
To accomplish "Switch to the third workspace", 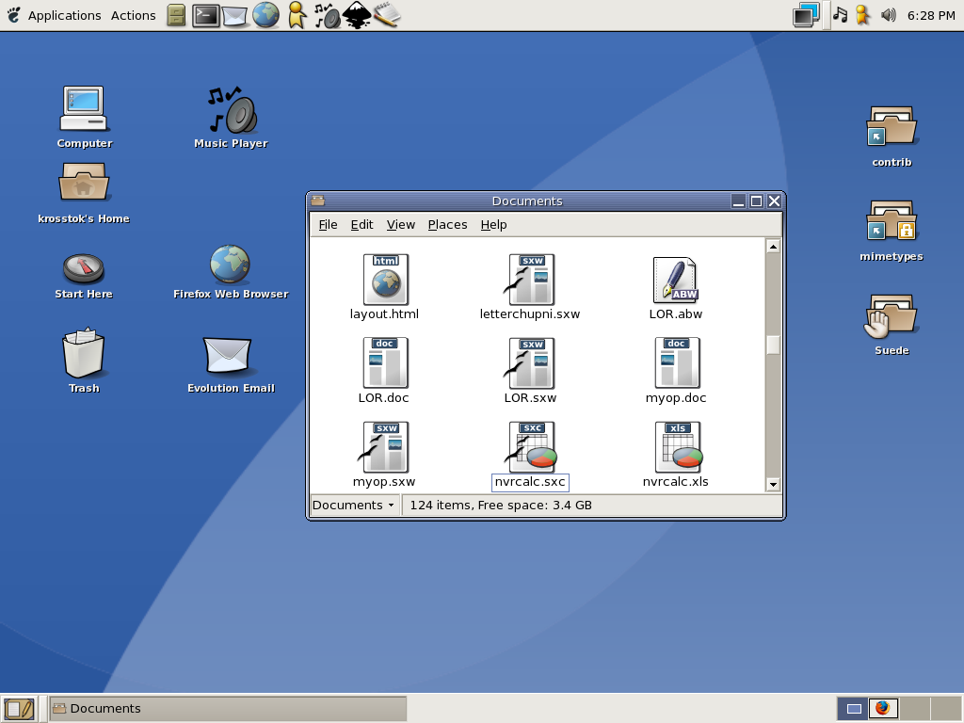I will point(914,709).
